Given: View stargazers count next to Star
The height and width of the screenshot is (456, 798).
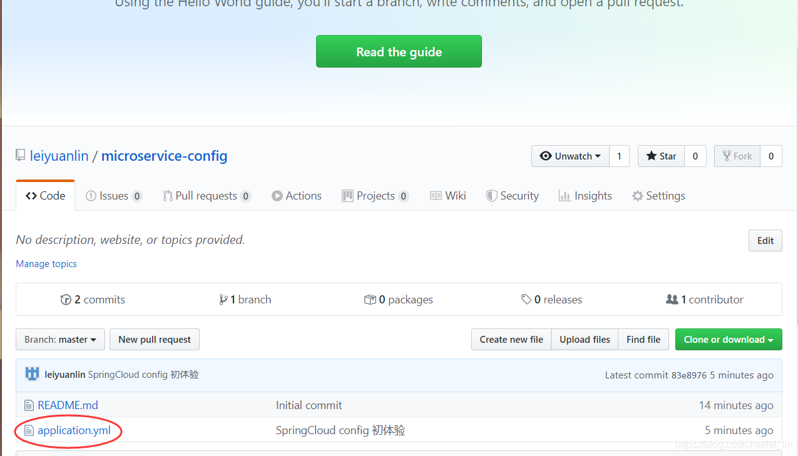Looking at the screenshot, I should coord(695,156).
